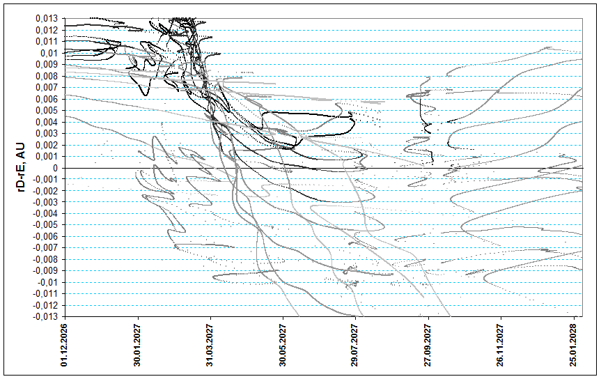
Task: Select the 0,002 y-axis tick label
Action: point(48,145)
